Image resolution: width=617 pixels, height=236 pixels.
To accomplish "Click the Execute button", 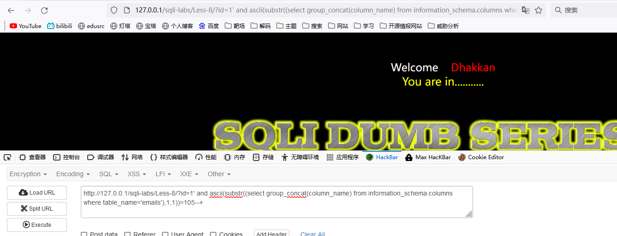I will tap(37, 225).
